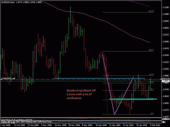Click the 16 Nov 2009 date label

pos(60,125)
